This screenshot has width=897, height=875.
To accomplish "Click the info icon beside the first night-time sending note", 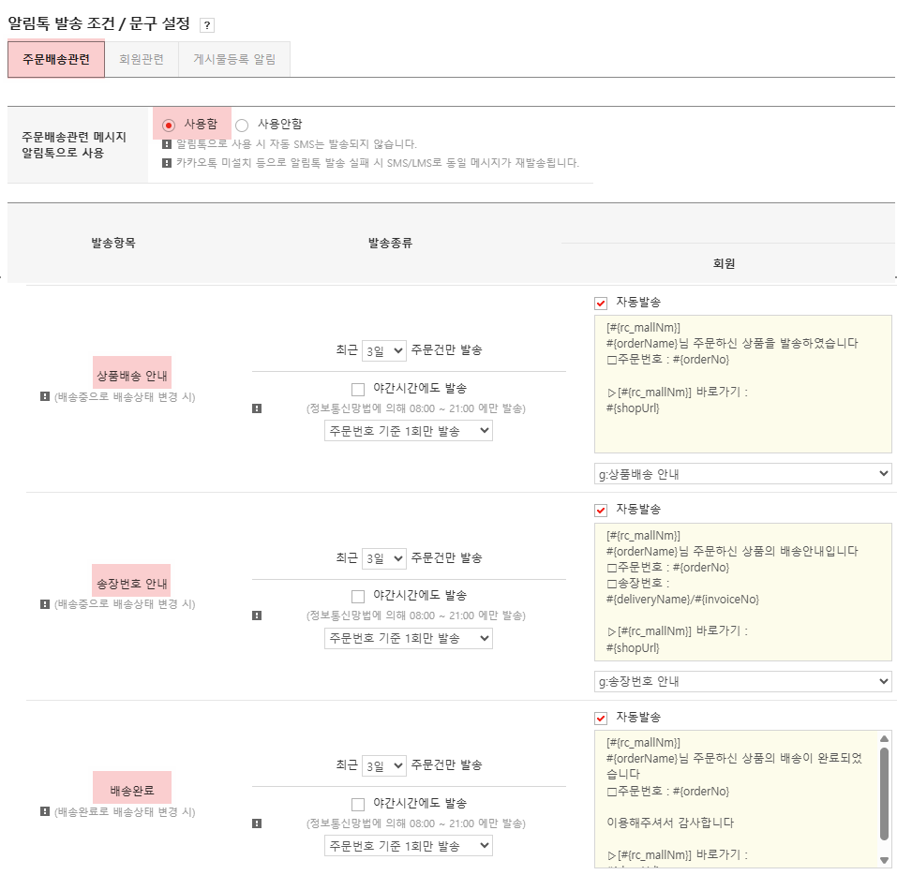I will [x=255, y=407].
